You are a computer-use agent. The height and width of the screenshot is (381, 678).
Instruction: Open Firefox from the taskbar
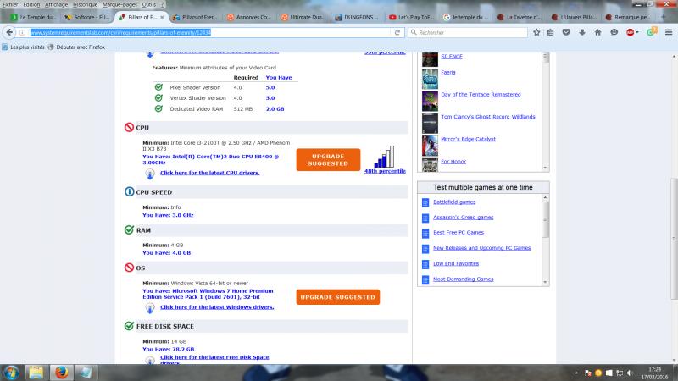pos(61,373)
